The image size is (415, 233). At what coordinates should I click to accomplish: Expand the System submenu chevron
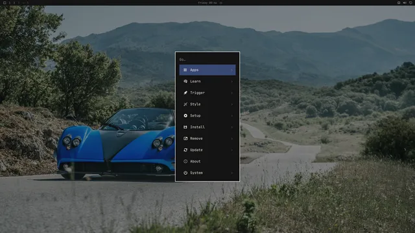pos(232,173)
